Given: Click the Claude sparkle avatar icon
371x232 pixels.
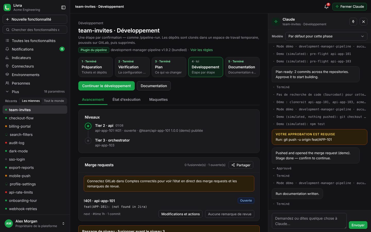Looking at the screenshot, I should (x=276, y=22).
